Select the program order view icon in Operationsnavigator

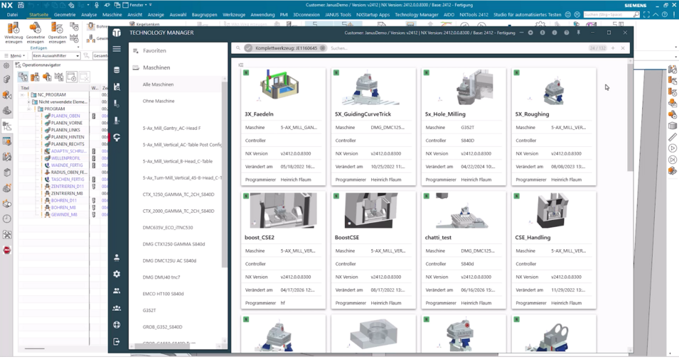click(x=23, y=77)
